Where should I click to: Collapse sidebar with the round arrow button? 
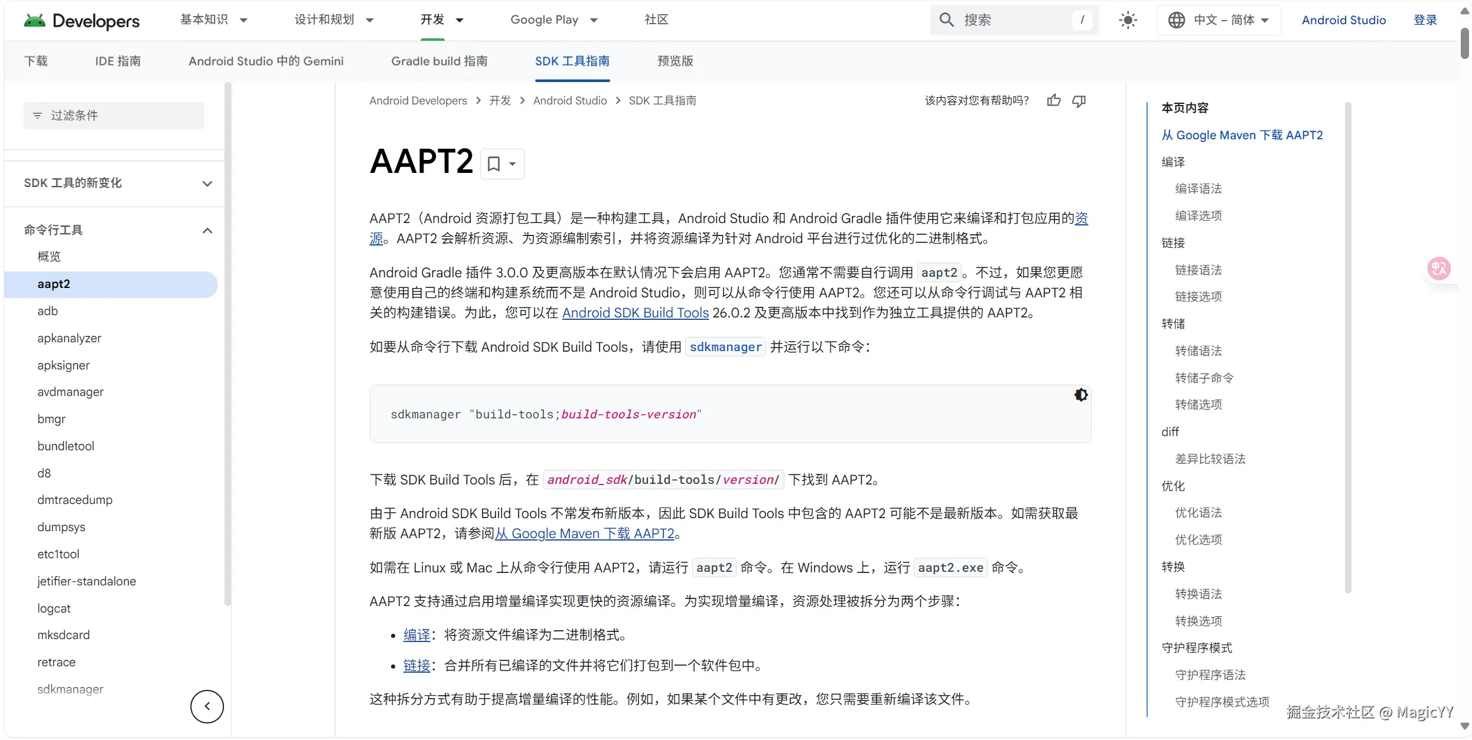(207, 706)
